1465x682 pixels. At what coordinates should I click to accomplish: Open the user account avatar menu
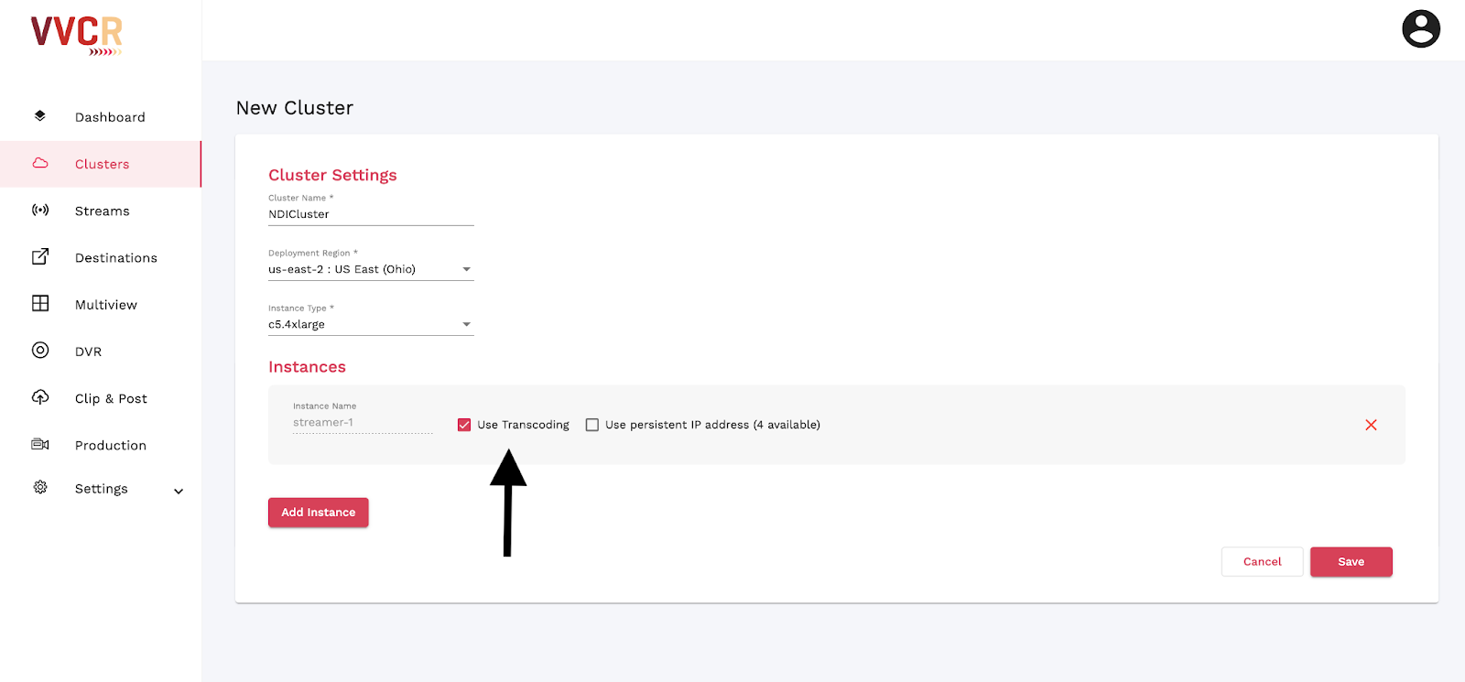[x=1421, y=29]
